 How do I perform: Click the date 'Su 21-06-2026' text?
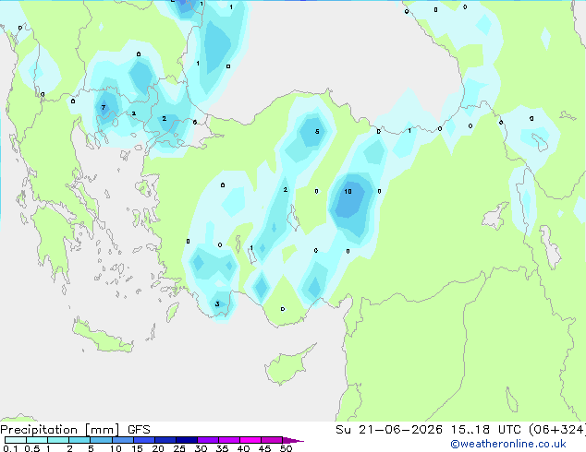coord(389,430)
